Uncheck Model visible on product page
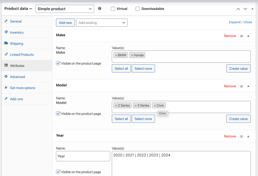Image resolution: width=258 pixels, height=176 pixels. pos(58,114)
